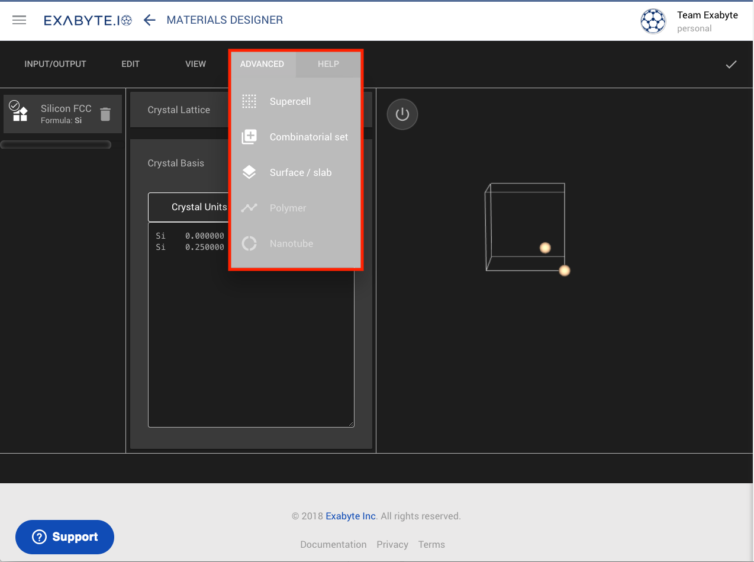
Task: Toggle the 3D viewer power button
Action: [402, 114]
